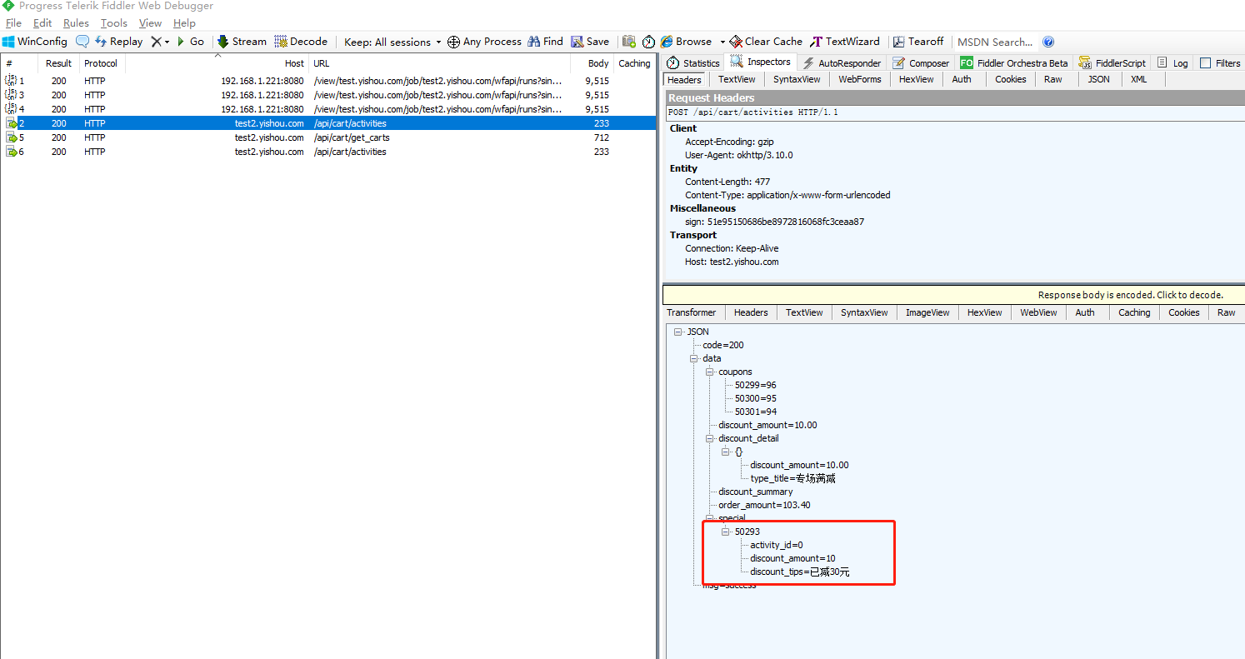Switch request inspector to TextView
The width and height of the screenshot is (1245, 659).
pyautogui.click(x=737, y=79)
